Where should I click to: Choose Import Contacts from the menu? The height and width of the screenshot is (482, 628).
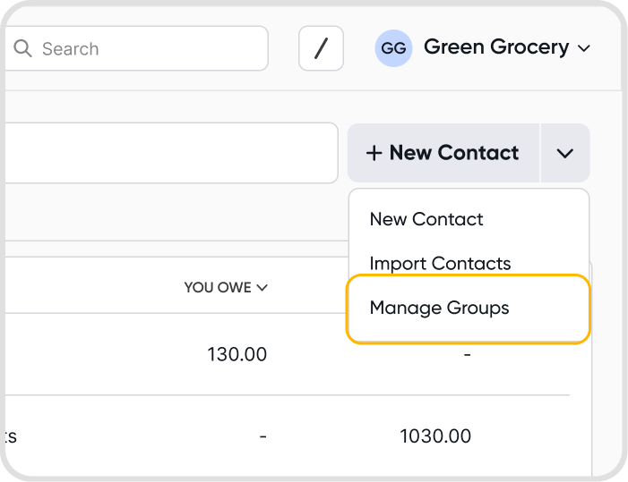tap(440, 264)
